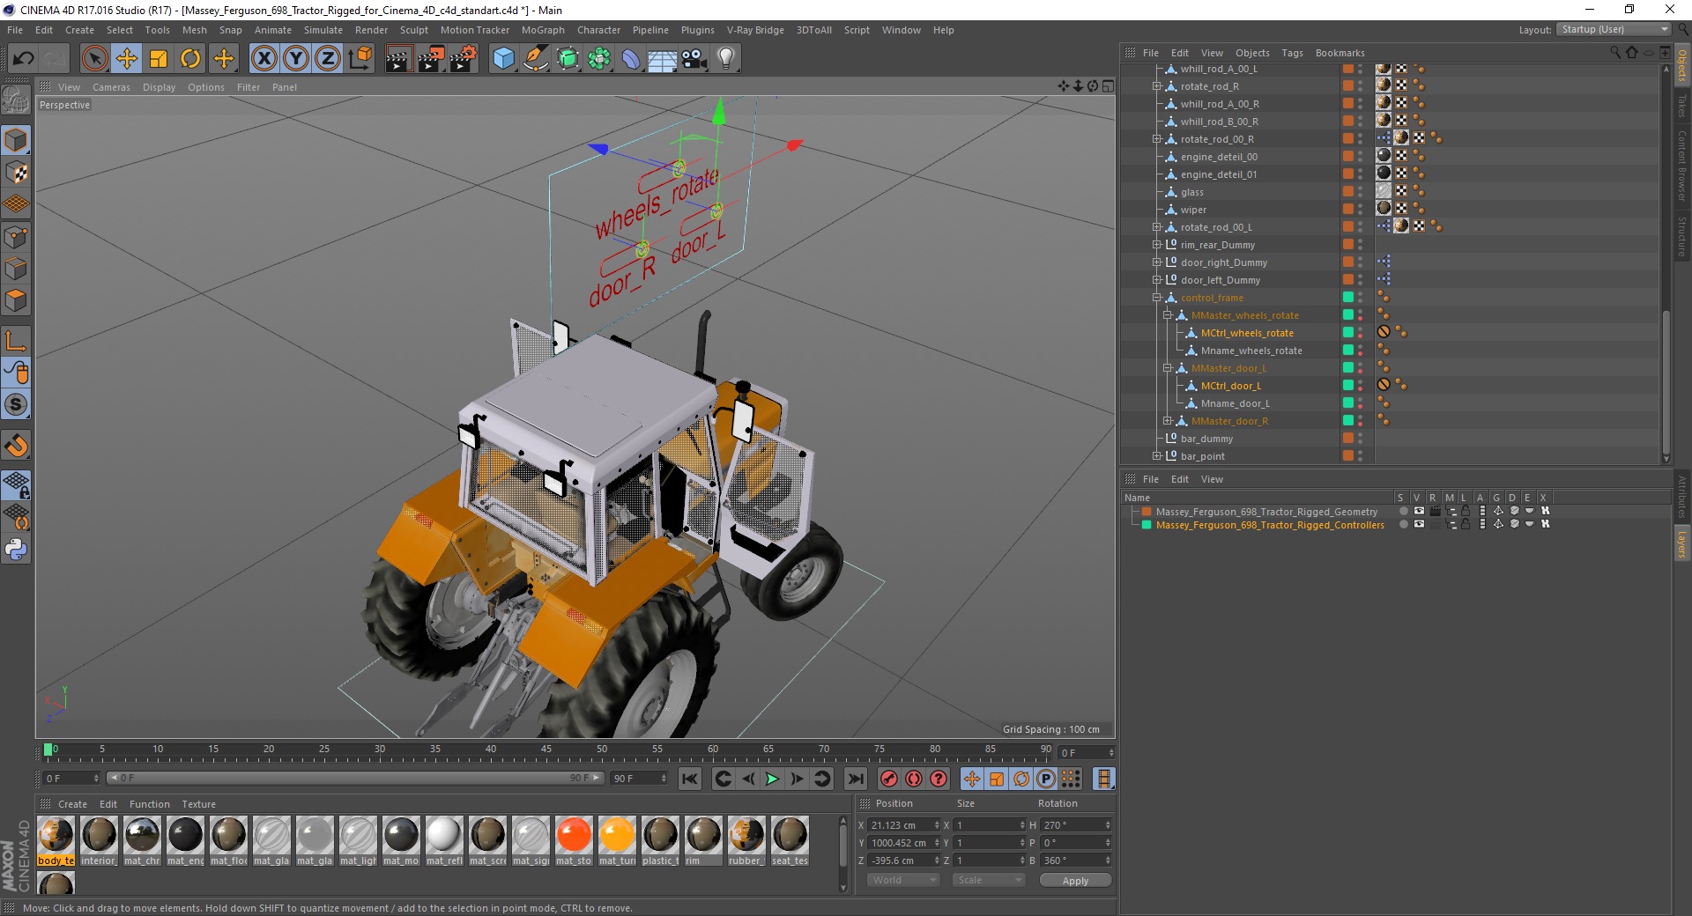Viewport: 1692px width, 916px height.
Task: Render to Picture Viewer
Action: (431, 59)
